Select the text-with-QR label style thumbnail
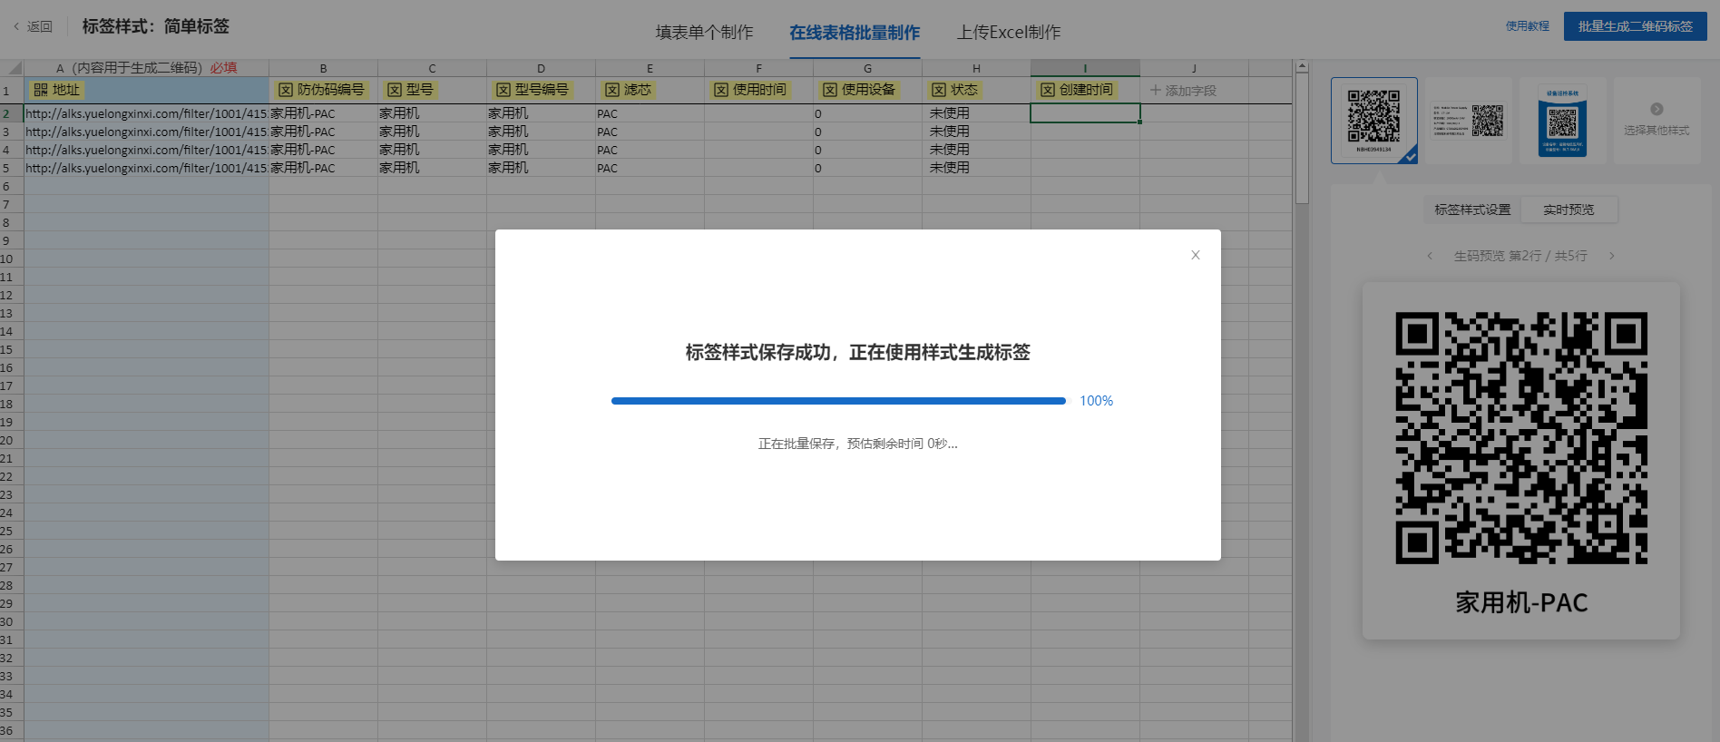The height and width of the screenshot is (742, 1720). [x=1469, y=121]
